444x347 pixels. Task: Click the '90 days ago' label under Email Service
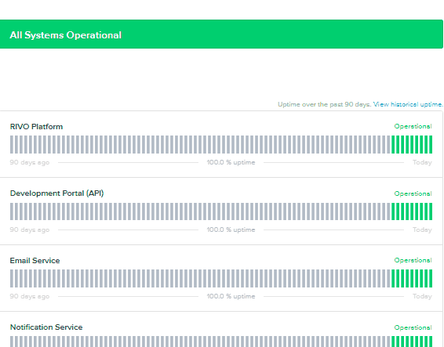click(x=30, y=296)
